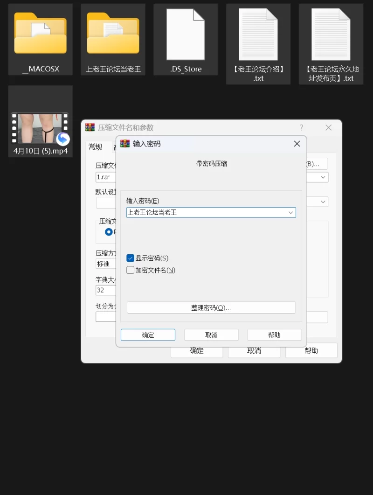Expand the archive name dropdown arrow
The height and width of the screenshot is (495, 373).
(x=323, y=177)
